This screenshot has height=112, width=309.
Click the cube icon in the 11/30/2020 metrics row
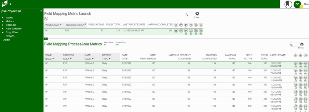click(296, 70)
